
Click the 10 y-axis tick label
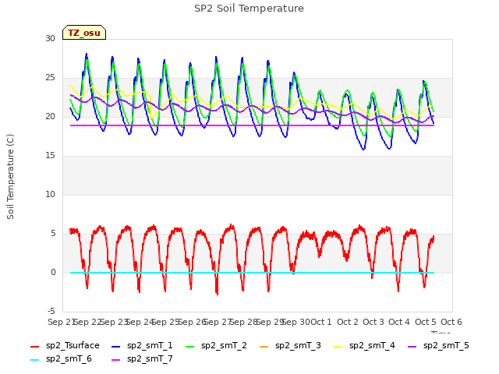(x=50, y=194)
